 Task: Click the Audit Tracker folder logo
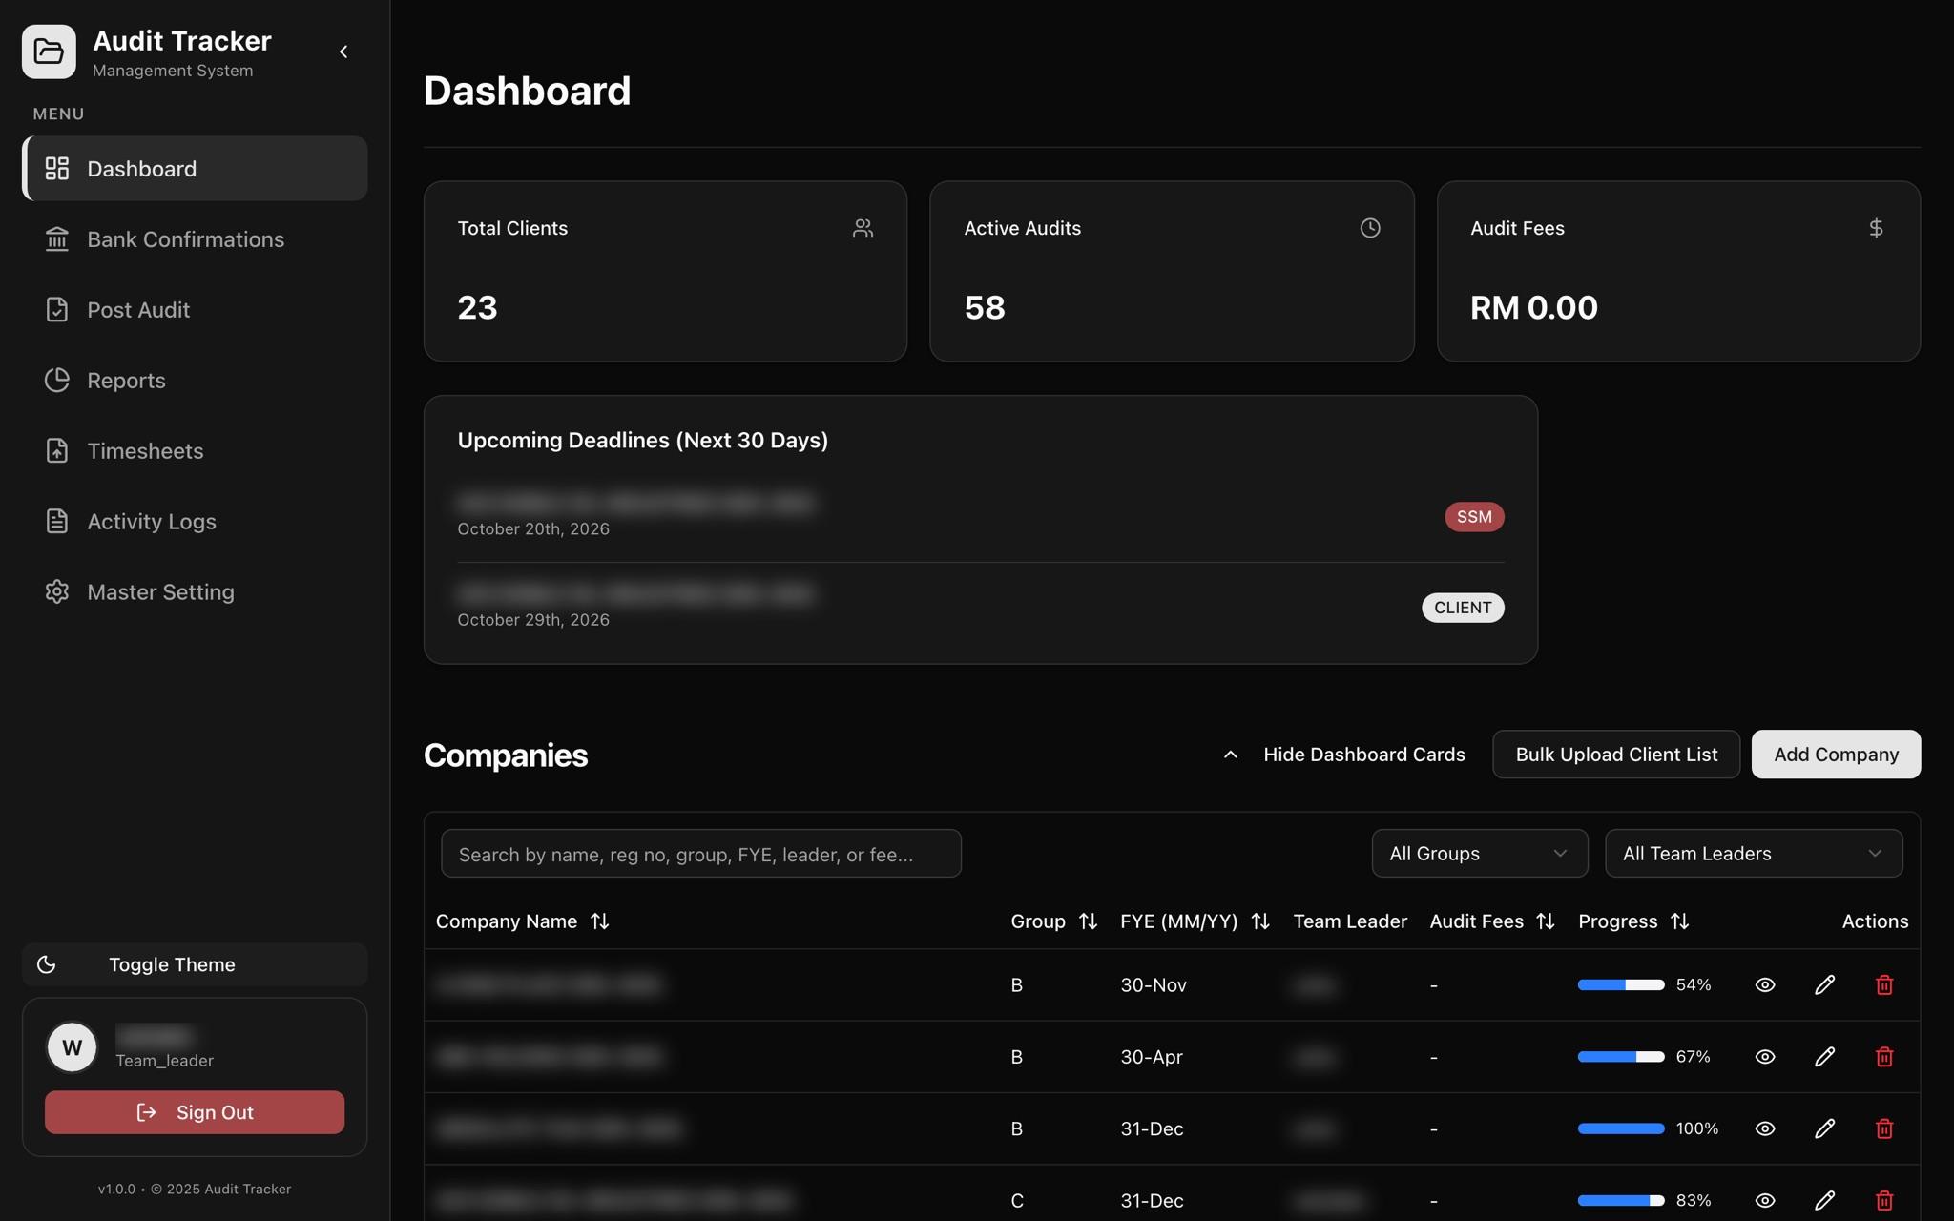49,52
